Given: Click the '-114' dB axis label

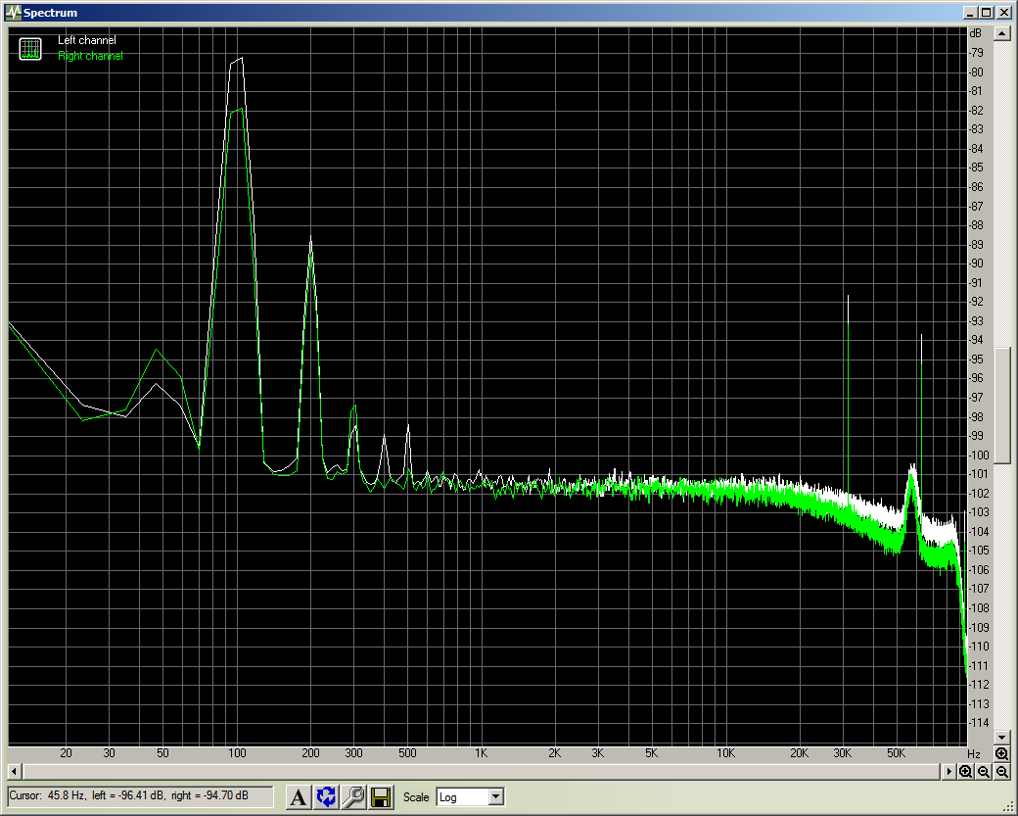Looking at the screenshot, I should (979, 722).
